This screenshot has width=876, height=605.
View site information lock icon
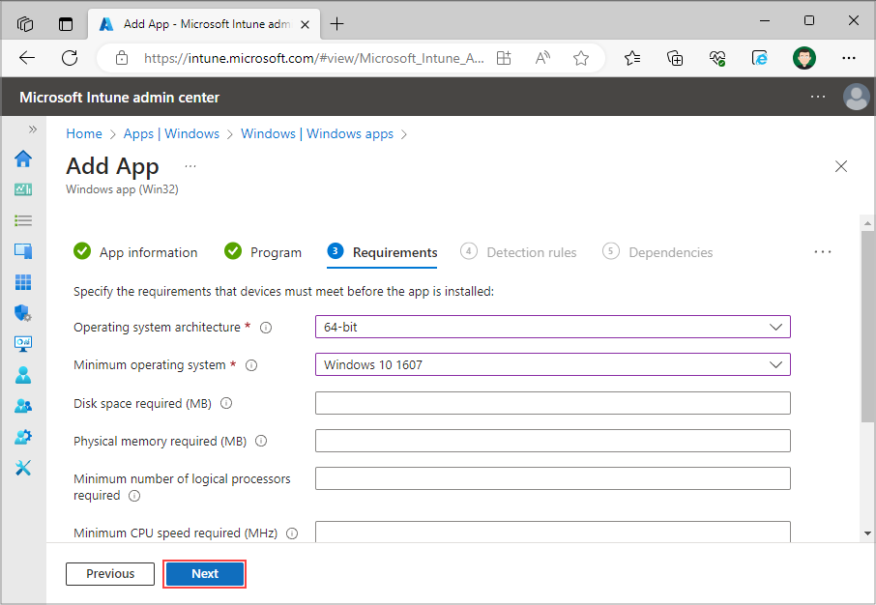(x=121, y=58)
